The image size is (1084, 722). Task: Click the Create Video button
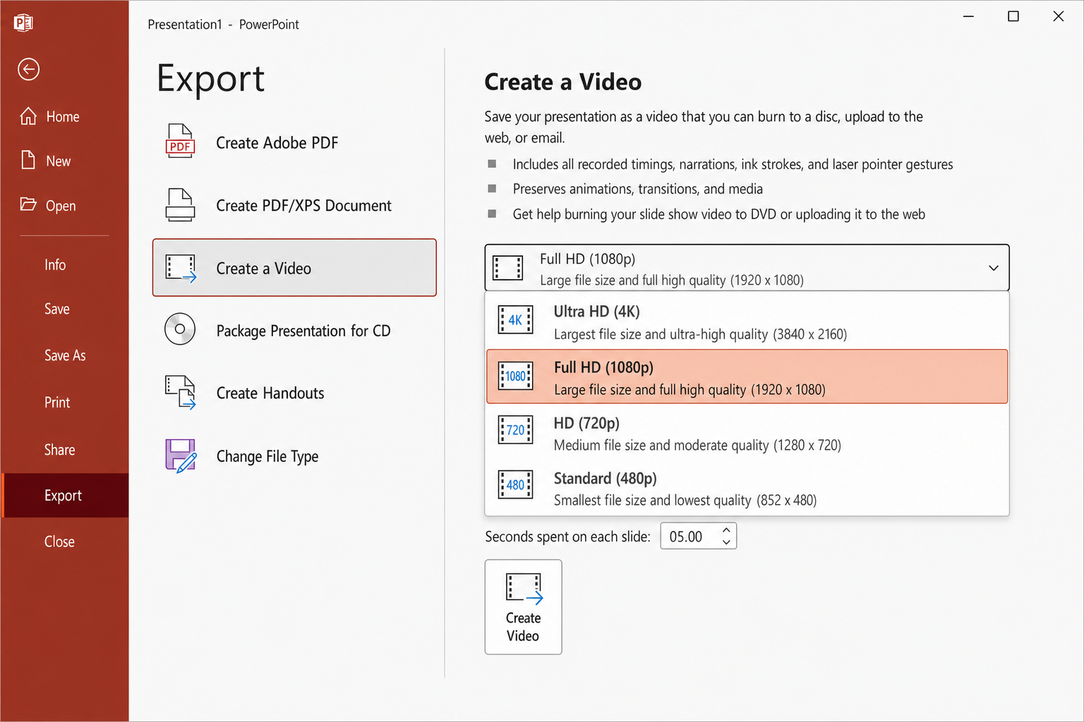point(523,607)
